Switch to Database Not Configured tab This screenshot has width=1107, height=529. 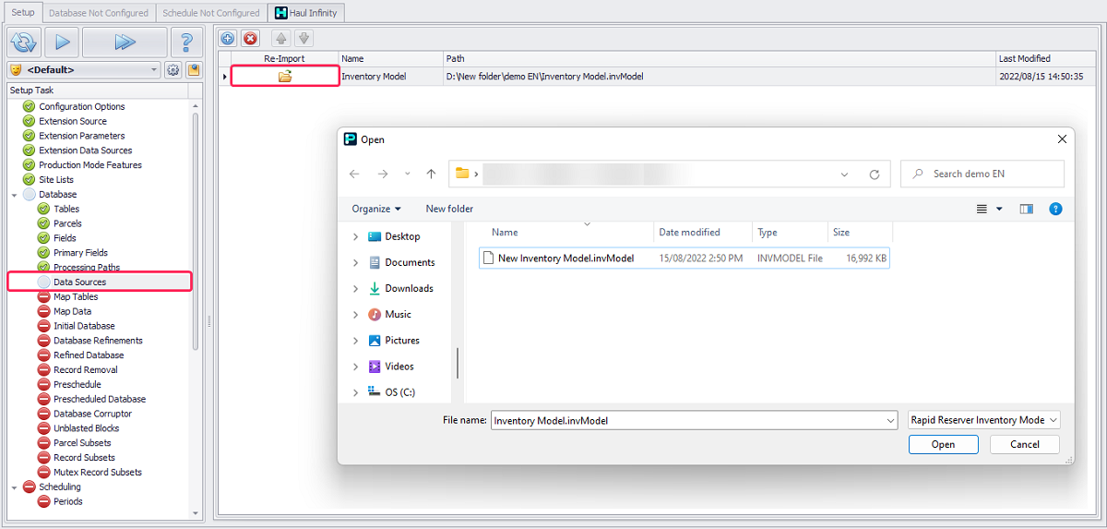(x=99, y=13)
